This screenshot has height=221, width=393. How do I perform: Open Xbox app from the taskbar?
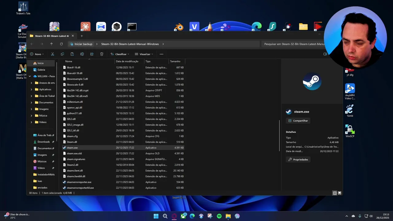tap(183, 216)
